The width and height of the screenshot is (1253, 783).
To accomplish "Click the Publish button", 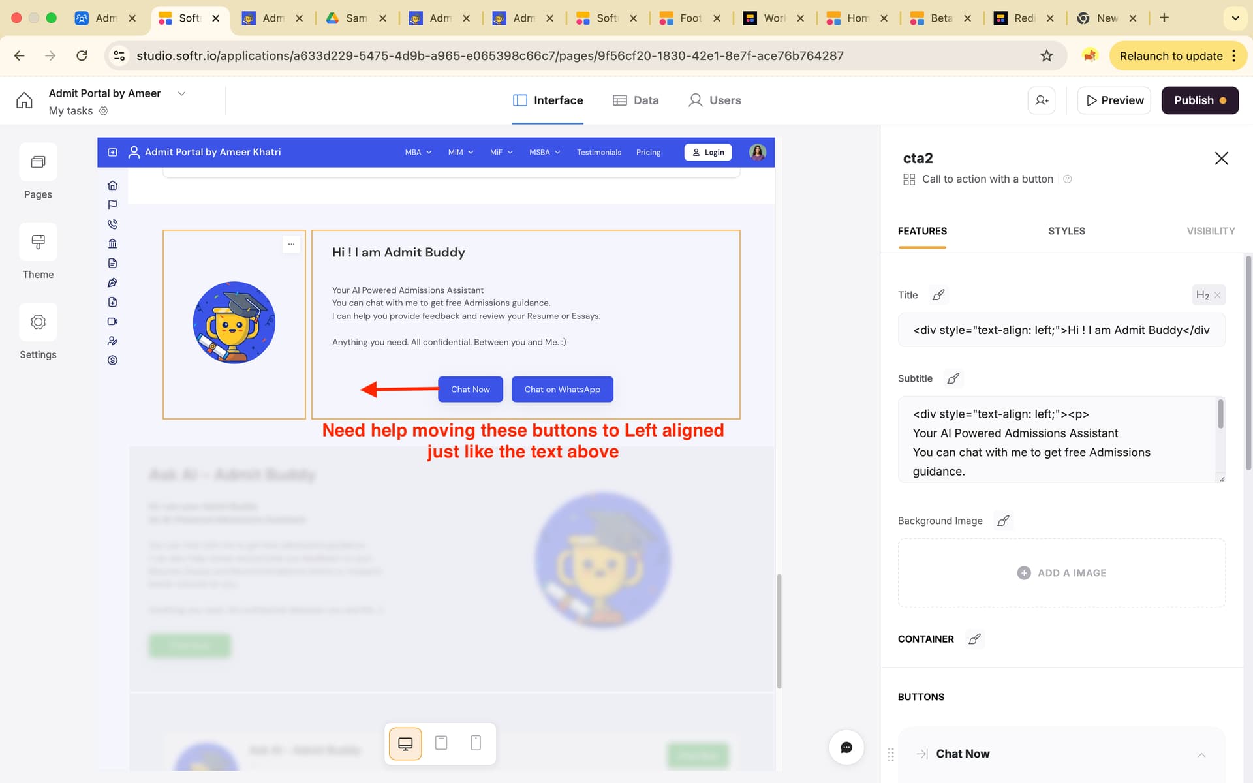I will pyautogui.click(x=1199, y=100).
